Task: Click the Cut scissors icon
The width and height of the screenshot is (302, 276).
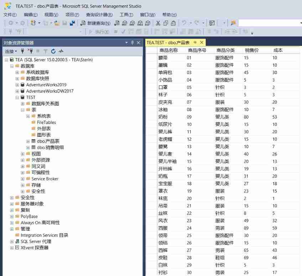Action: click(x=158, y=23)
